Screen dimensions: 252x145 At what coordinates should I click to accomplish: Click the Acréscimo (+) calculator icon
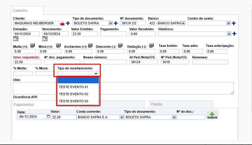tap(90, 46)
